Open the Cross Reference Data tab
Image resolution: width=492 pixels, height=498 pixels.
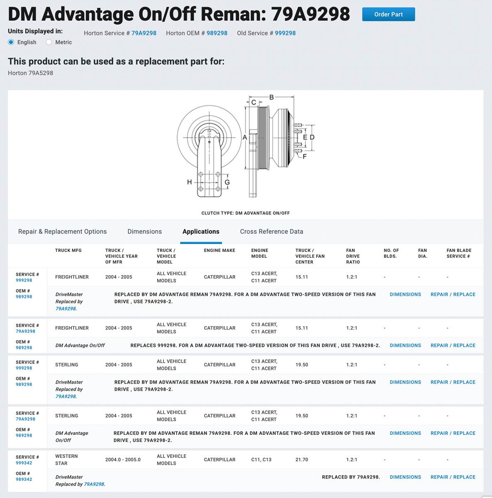pos(271,232)
